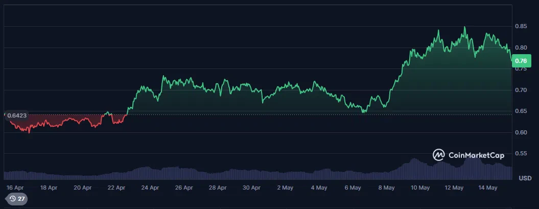539x209 pixels.
Task: Click the '12 May' date label
Action: (454, 188)
